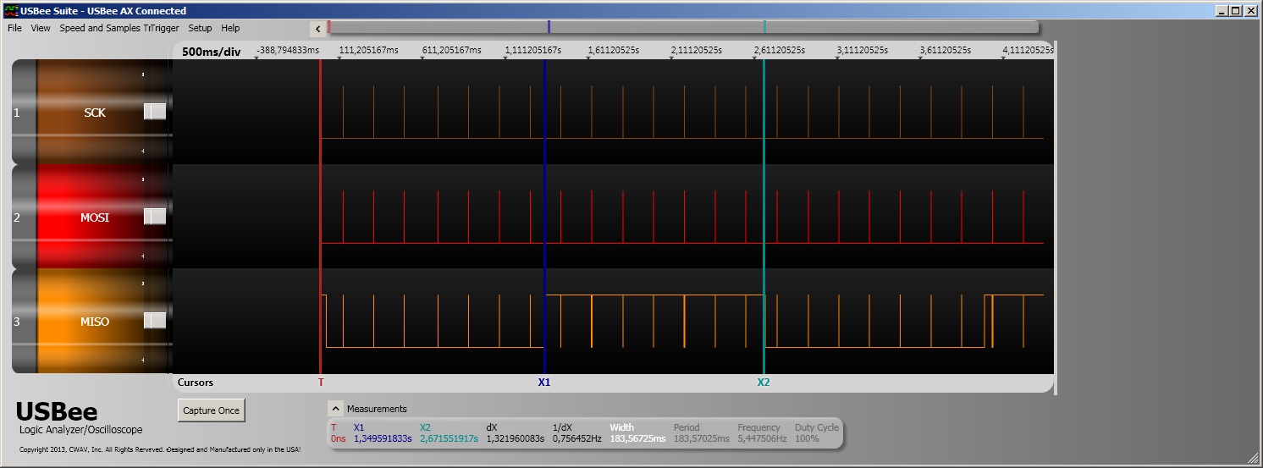
Task: Click the -388,794833ms time ruler label
Action: click(x=288, y=50)
